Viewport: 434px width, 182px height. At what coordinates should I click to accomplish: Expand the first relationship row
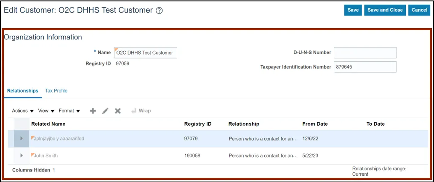pyautogui.click(x=21, y=139)
